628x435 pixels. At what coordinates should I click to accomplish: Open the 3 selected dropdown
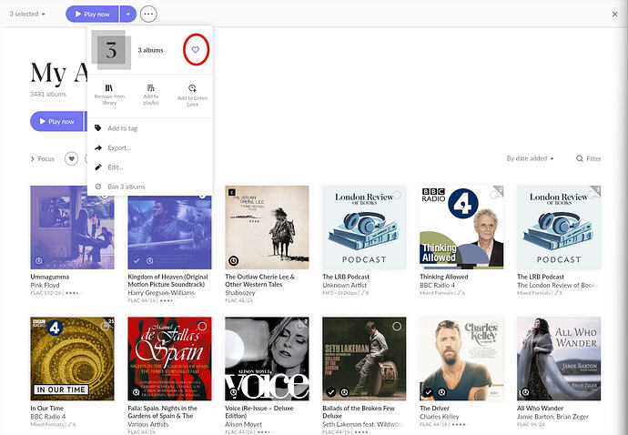point(27,14)
